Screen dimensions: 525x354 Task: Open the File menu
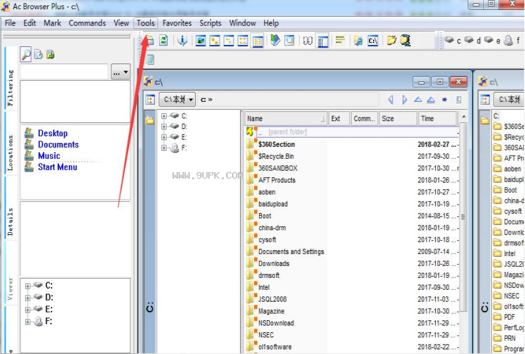tap(10, 23)
